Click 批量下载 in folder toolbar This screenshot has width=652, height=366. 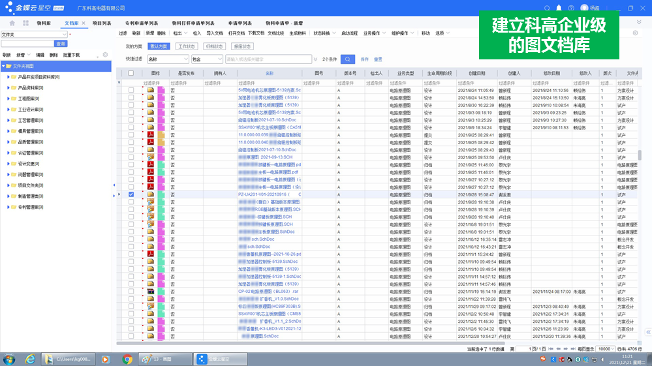[x=72, y=55]
